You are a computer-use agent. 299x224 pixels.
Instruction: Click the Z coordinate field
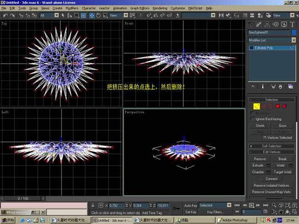163,206
